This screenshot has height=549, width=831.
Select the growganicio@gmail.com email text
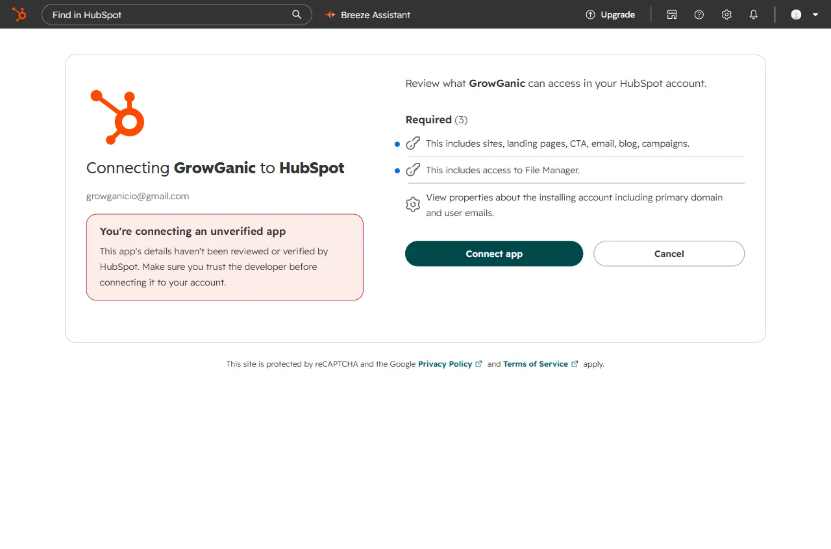tap(138, 196)
